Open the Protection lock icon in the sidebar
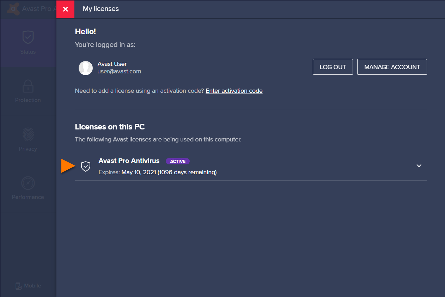Viewport: 445px width, 297px height. point(28,86)
